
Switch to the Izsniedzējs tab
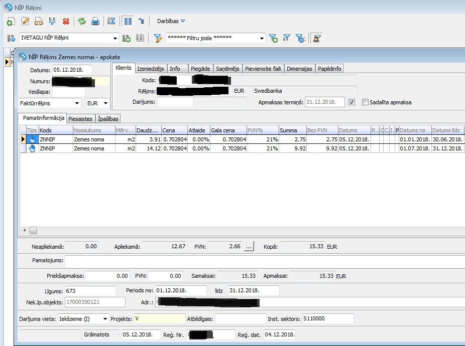(151, 69)
